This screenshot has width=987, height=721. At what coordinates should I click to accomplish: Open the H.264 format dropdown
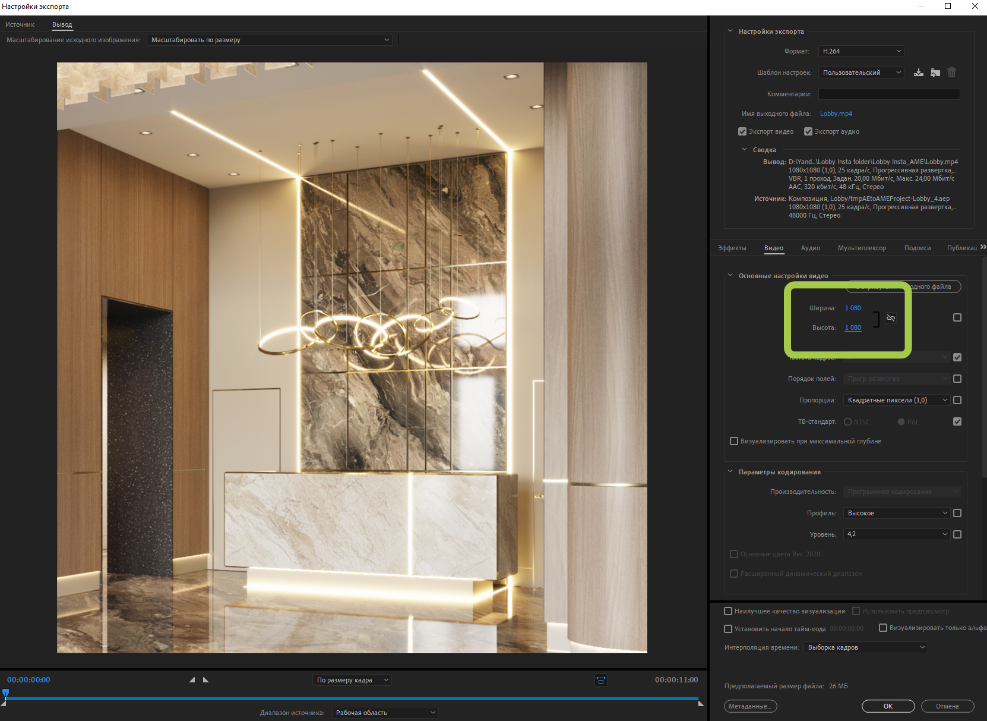tap(861, 51)
